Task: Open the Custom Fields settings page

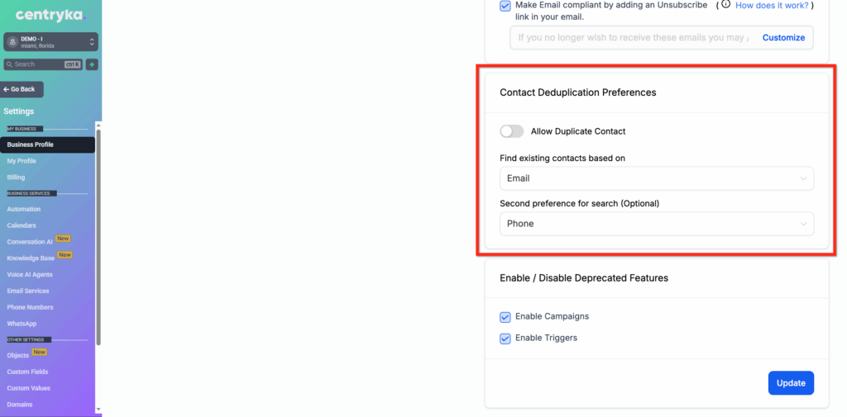Action: (x=28, y=372)
